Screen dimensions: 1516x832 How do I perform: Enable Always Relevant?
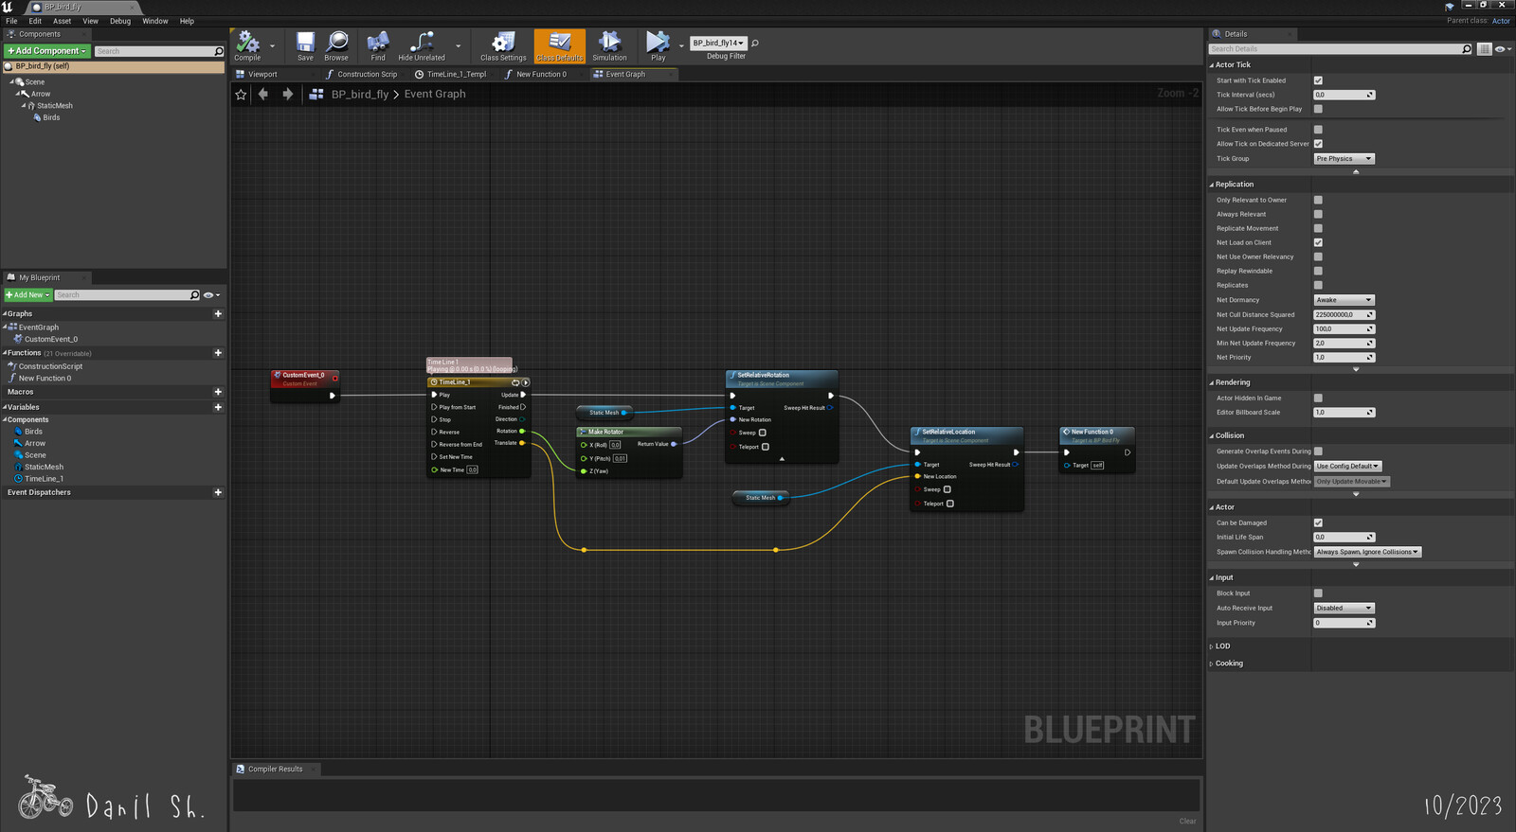click(1318, 214)
